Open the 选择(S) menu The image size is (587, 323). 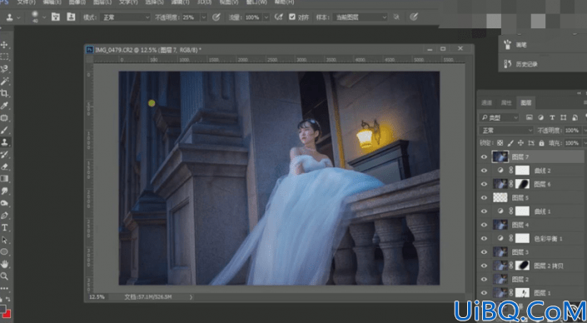pyautogui.click(x=154, y=2)
